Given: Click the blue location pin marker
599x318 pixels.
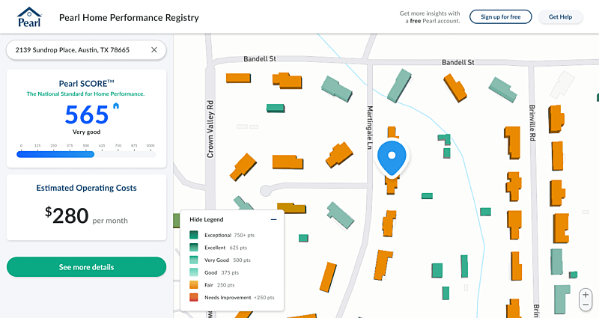Looking at the screenshot, I should click(390, 159).
